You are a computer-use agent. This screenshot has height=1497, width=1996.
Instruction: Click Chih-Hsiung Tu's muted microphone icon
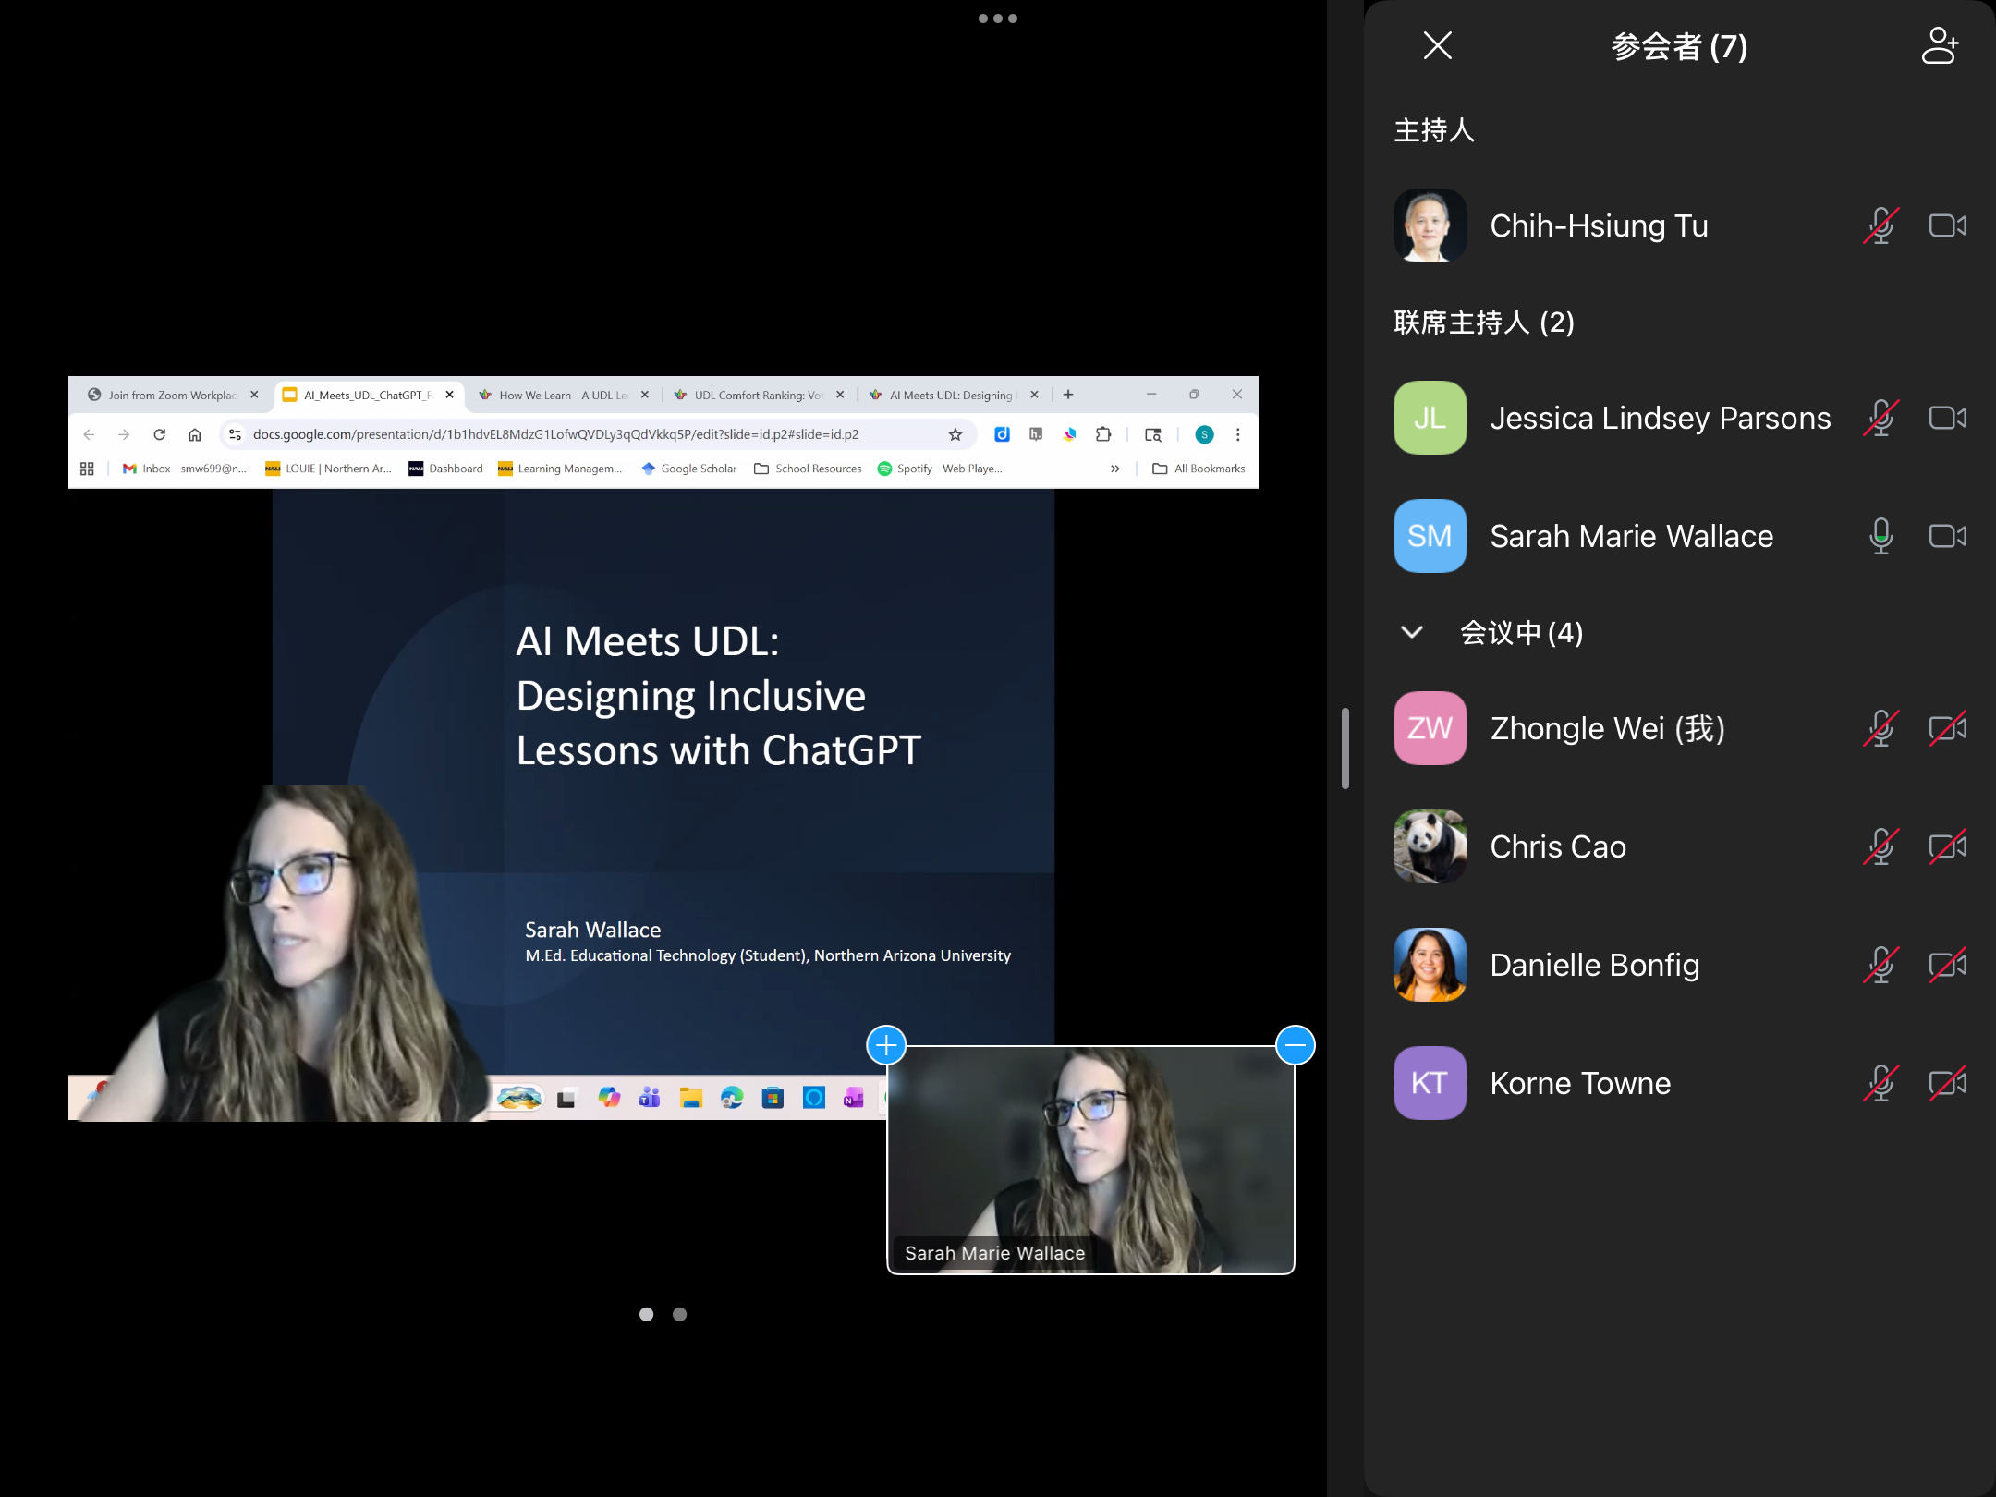tap(1880, 225)
